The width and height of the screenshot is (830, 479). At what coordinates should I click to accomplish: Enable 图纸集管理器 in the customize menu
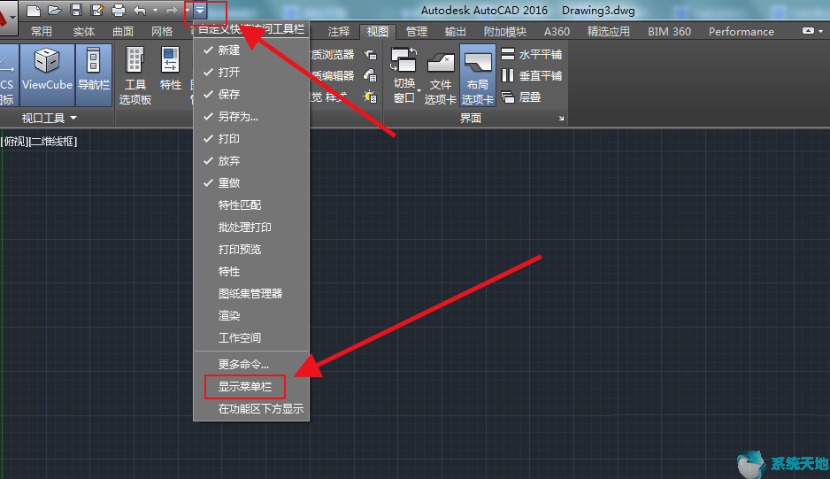pyautogui.click(x=251, y=294)
